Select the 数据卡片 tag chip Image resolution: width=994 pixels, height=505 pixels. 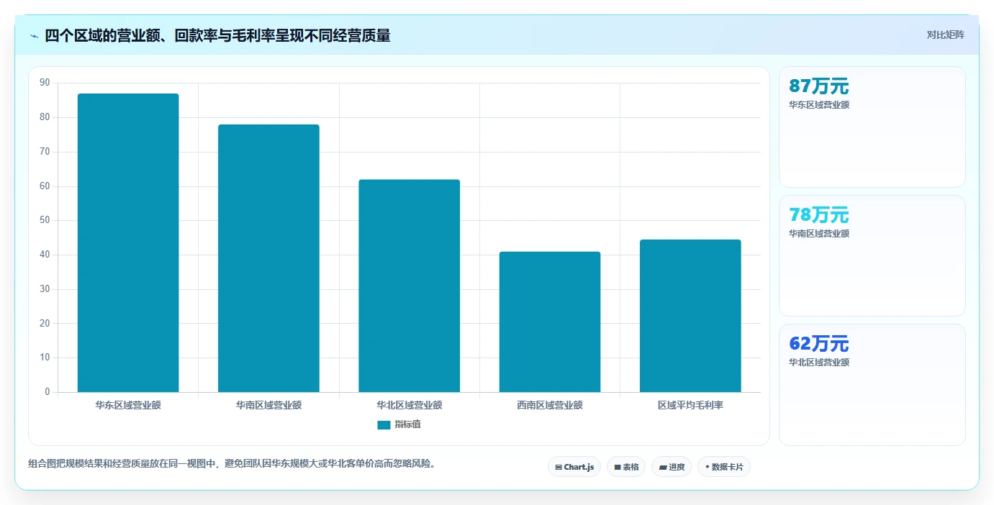tap(724, 467)
